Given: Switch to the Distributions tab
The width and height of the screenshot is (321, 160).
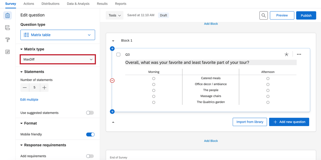Looking at the screenshot, I should point(50,4).
